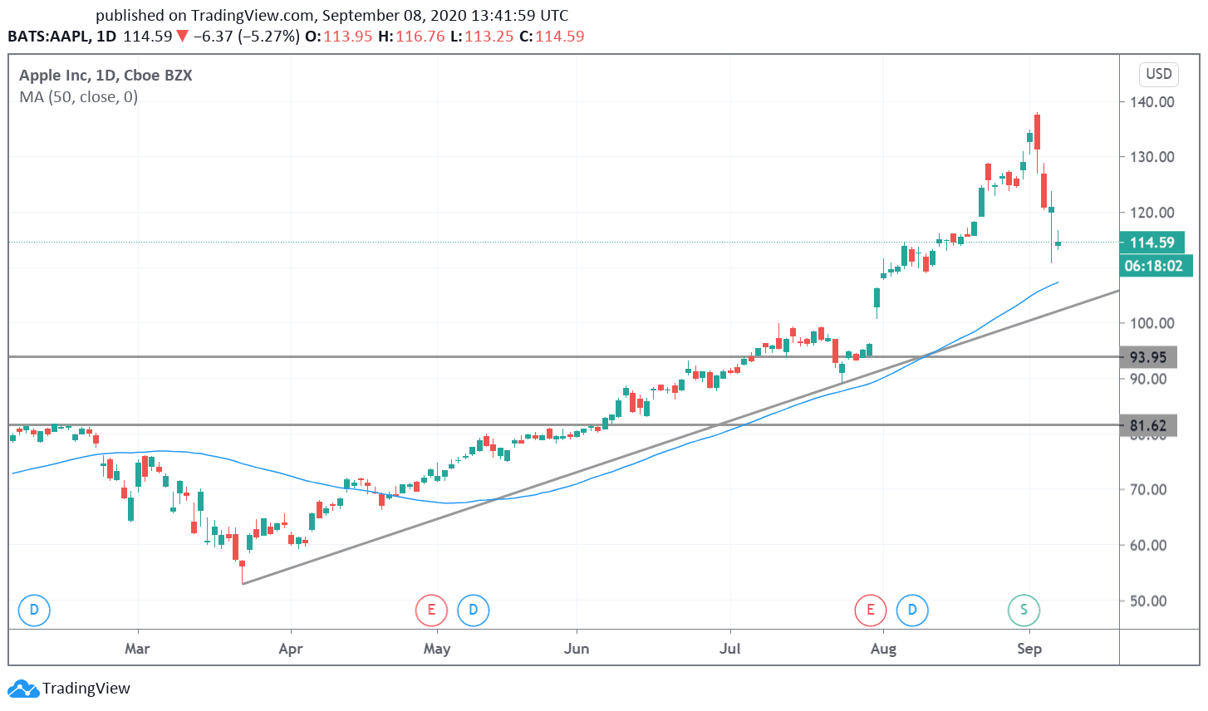The height and width of the screenshot is (711, 1208).
Task: Click the close value C:114.59 in header
Action: (552, 37)
